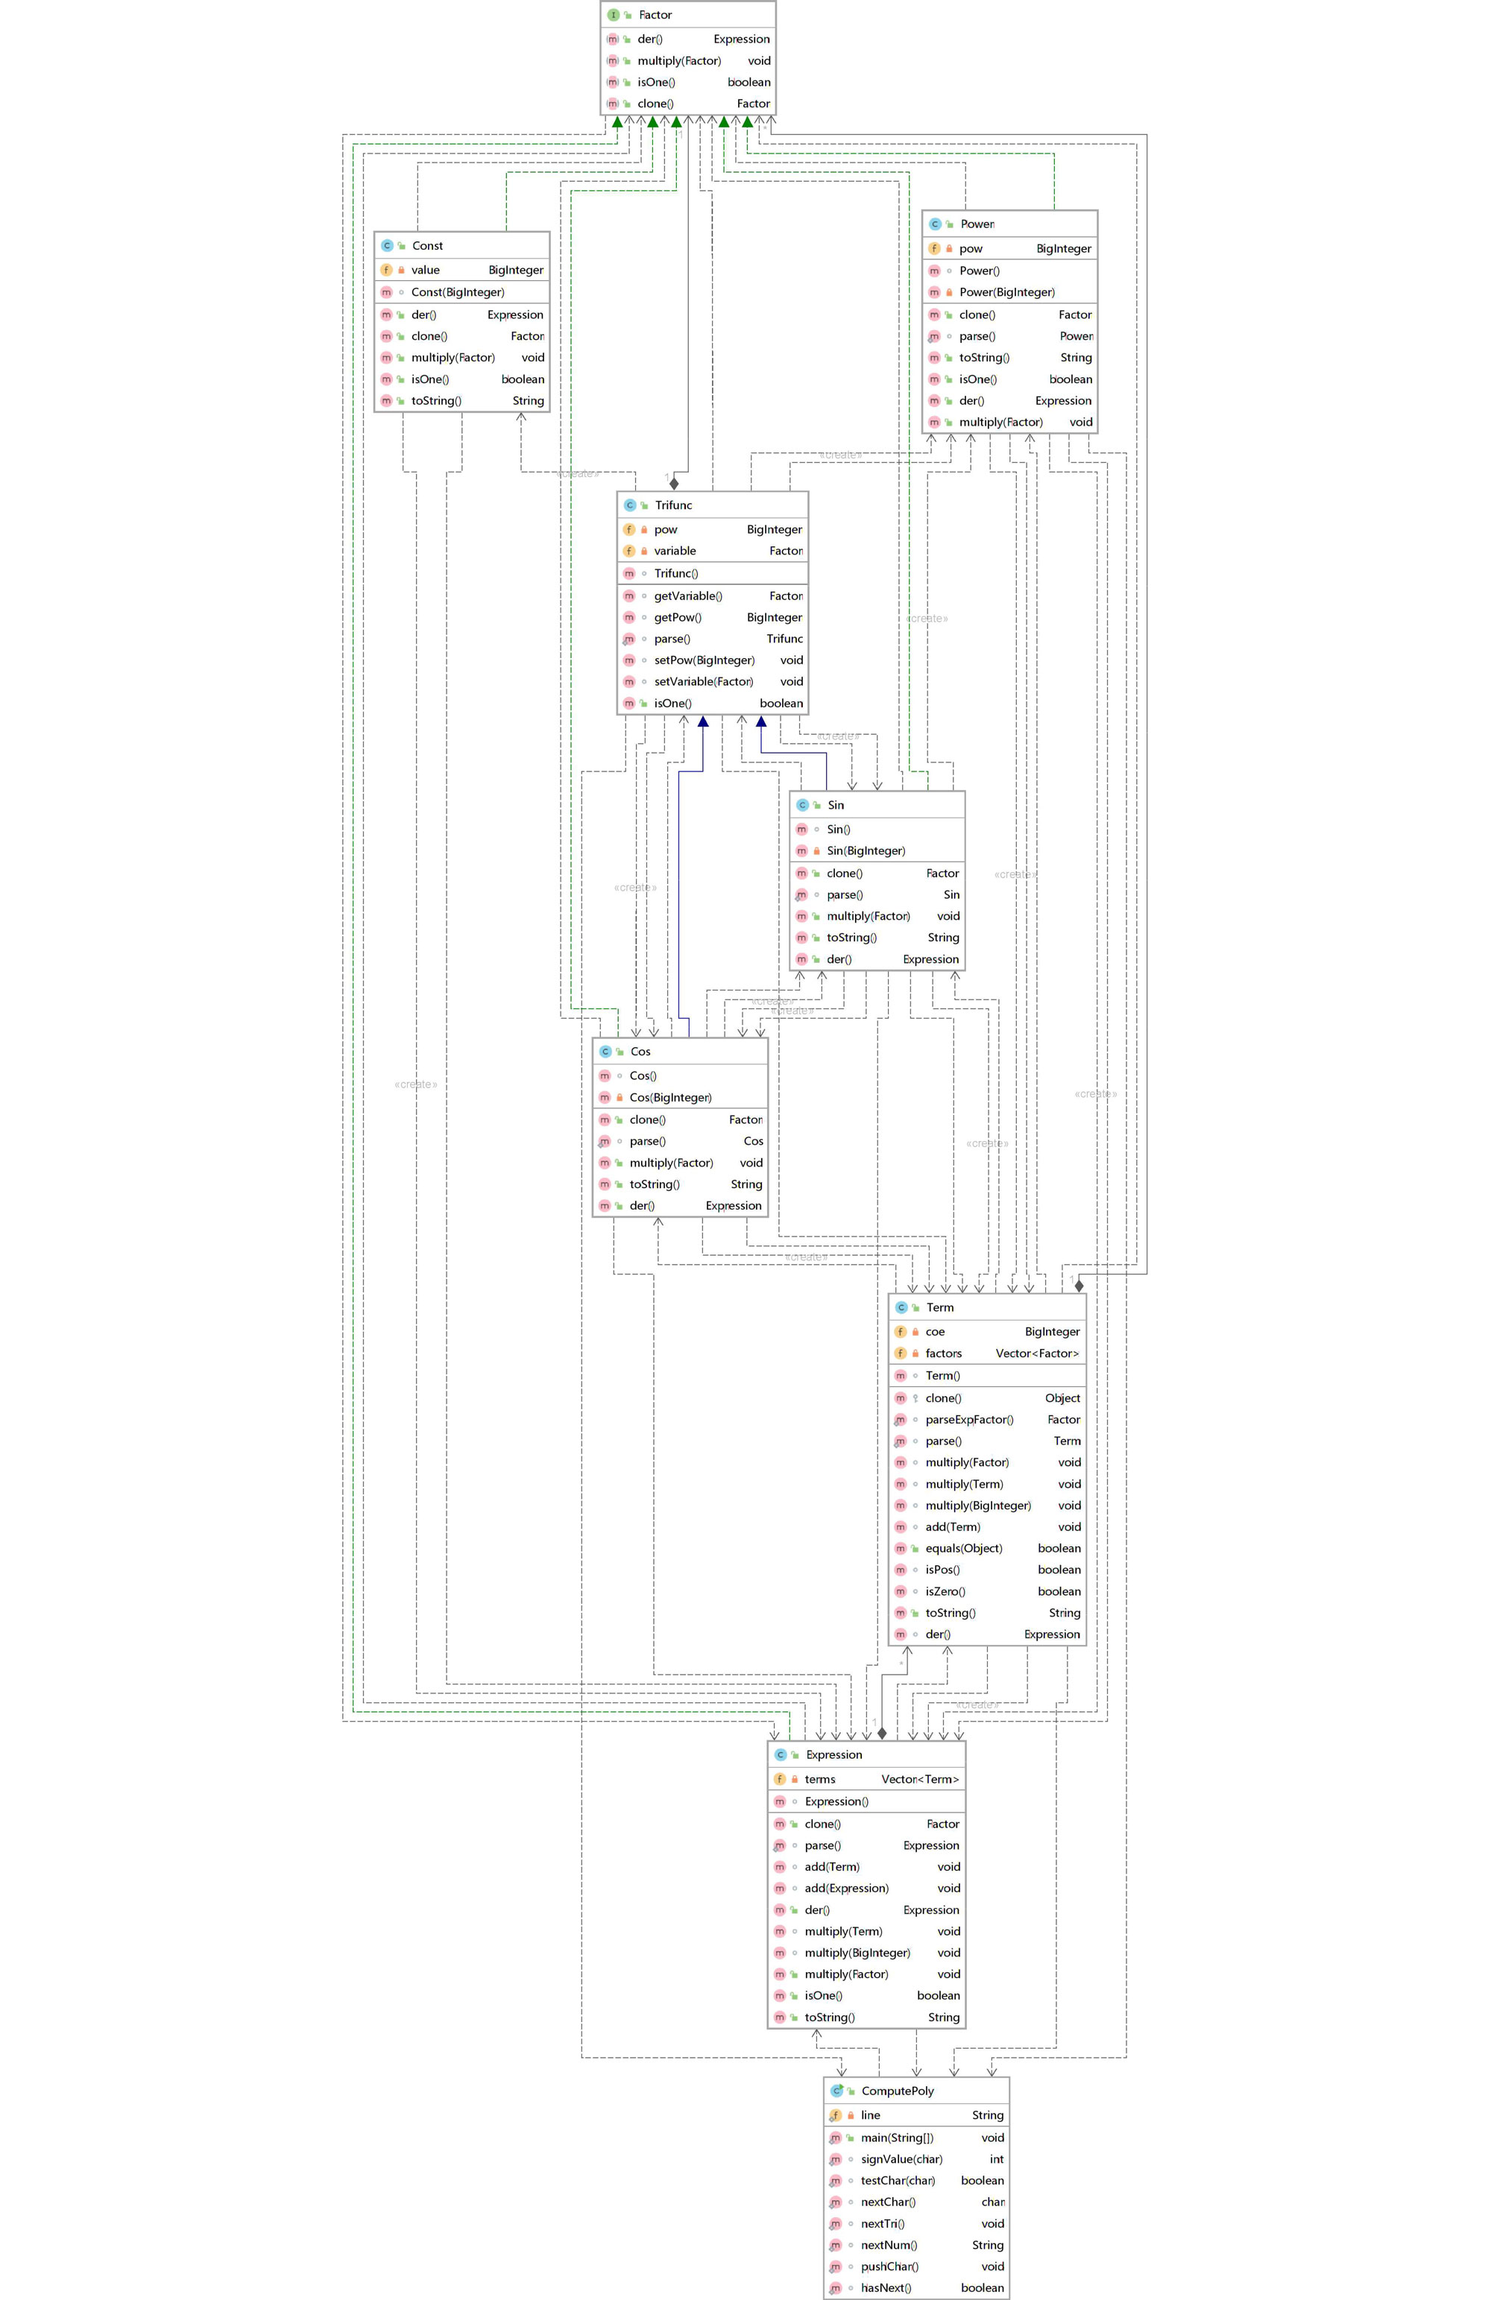1491x2300 pixels.
Task: Click the Power class icon
Action: pos(935,224)
